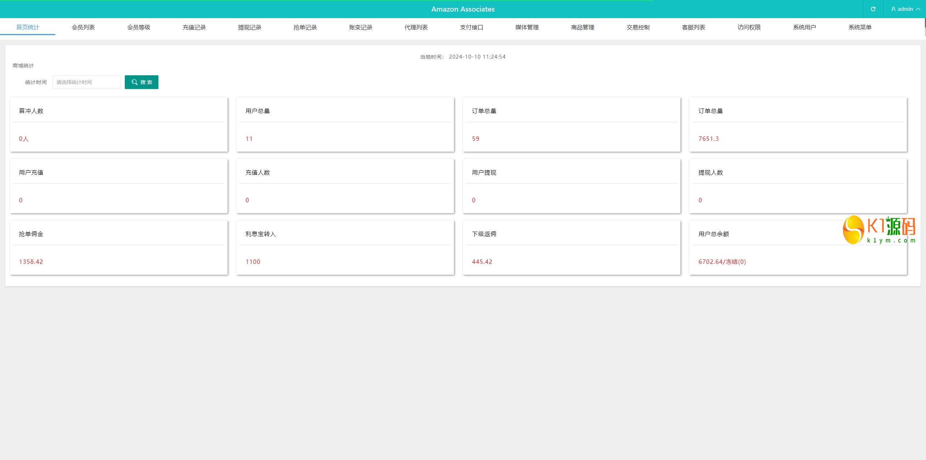
Task: Click the admin user icon
Action: tap(893, 9)
